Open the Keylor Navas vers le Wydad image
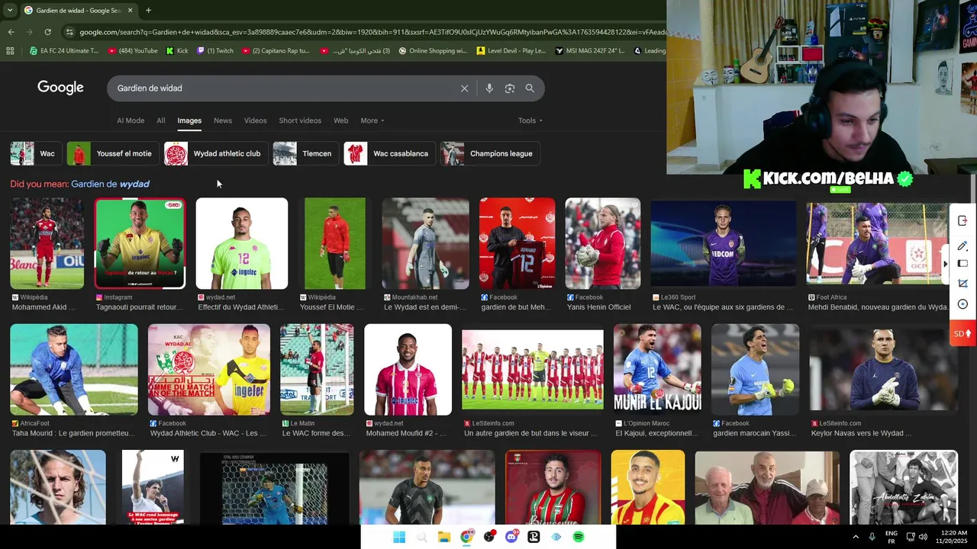 click(883, 370)
